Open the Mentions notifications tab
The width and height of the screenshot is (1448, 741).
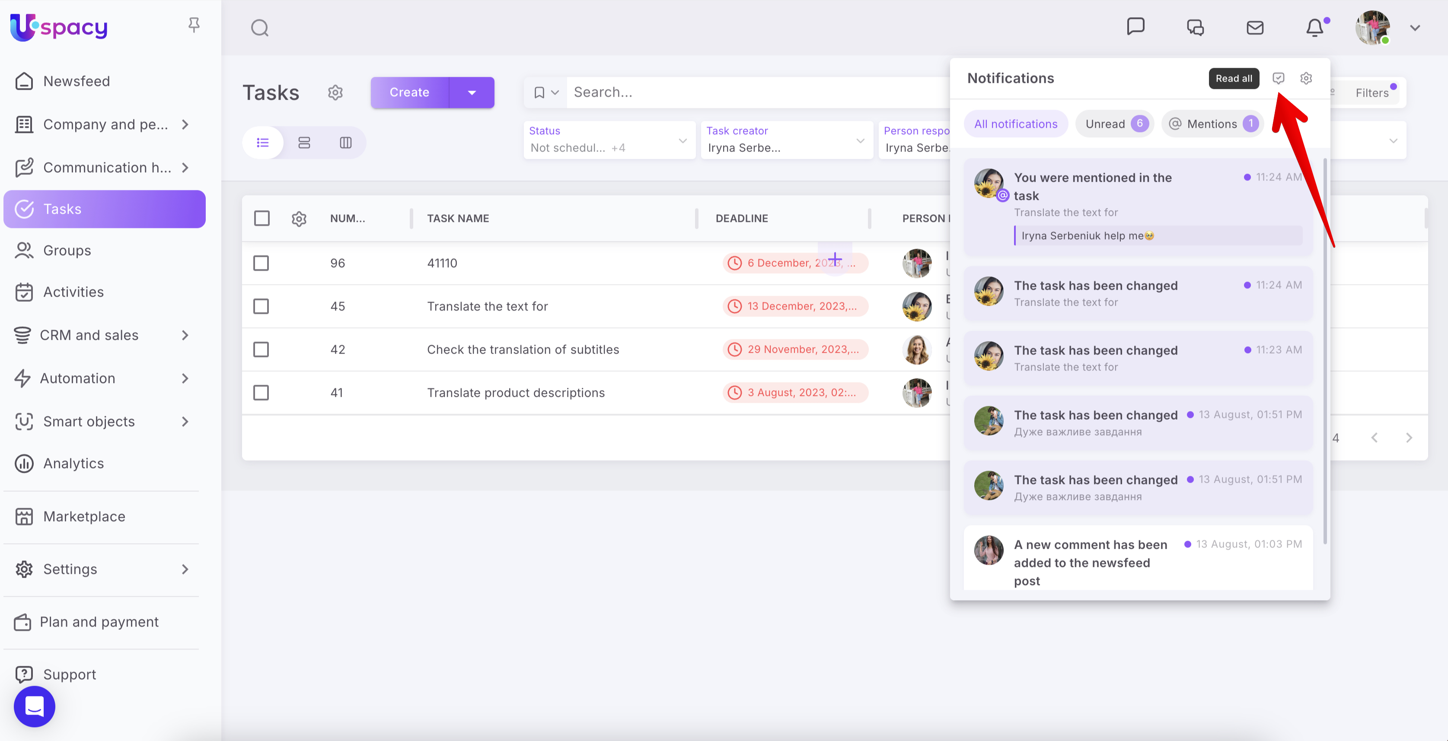1212,123
